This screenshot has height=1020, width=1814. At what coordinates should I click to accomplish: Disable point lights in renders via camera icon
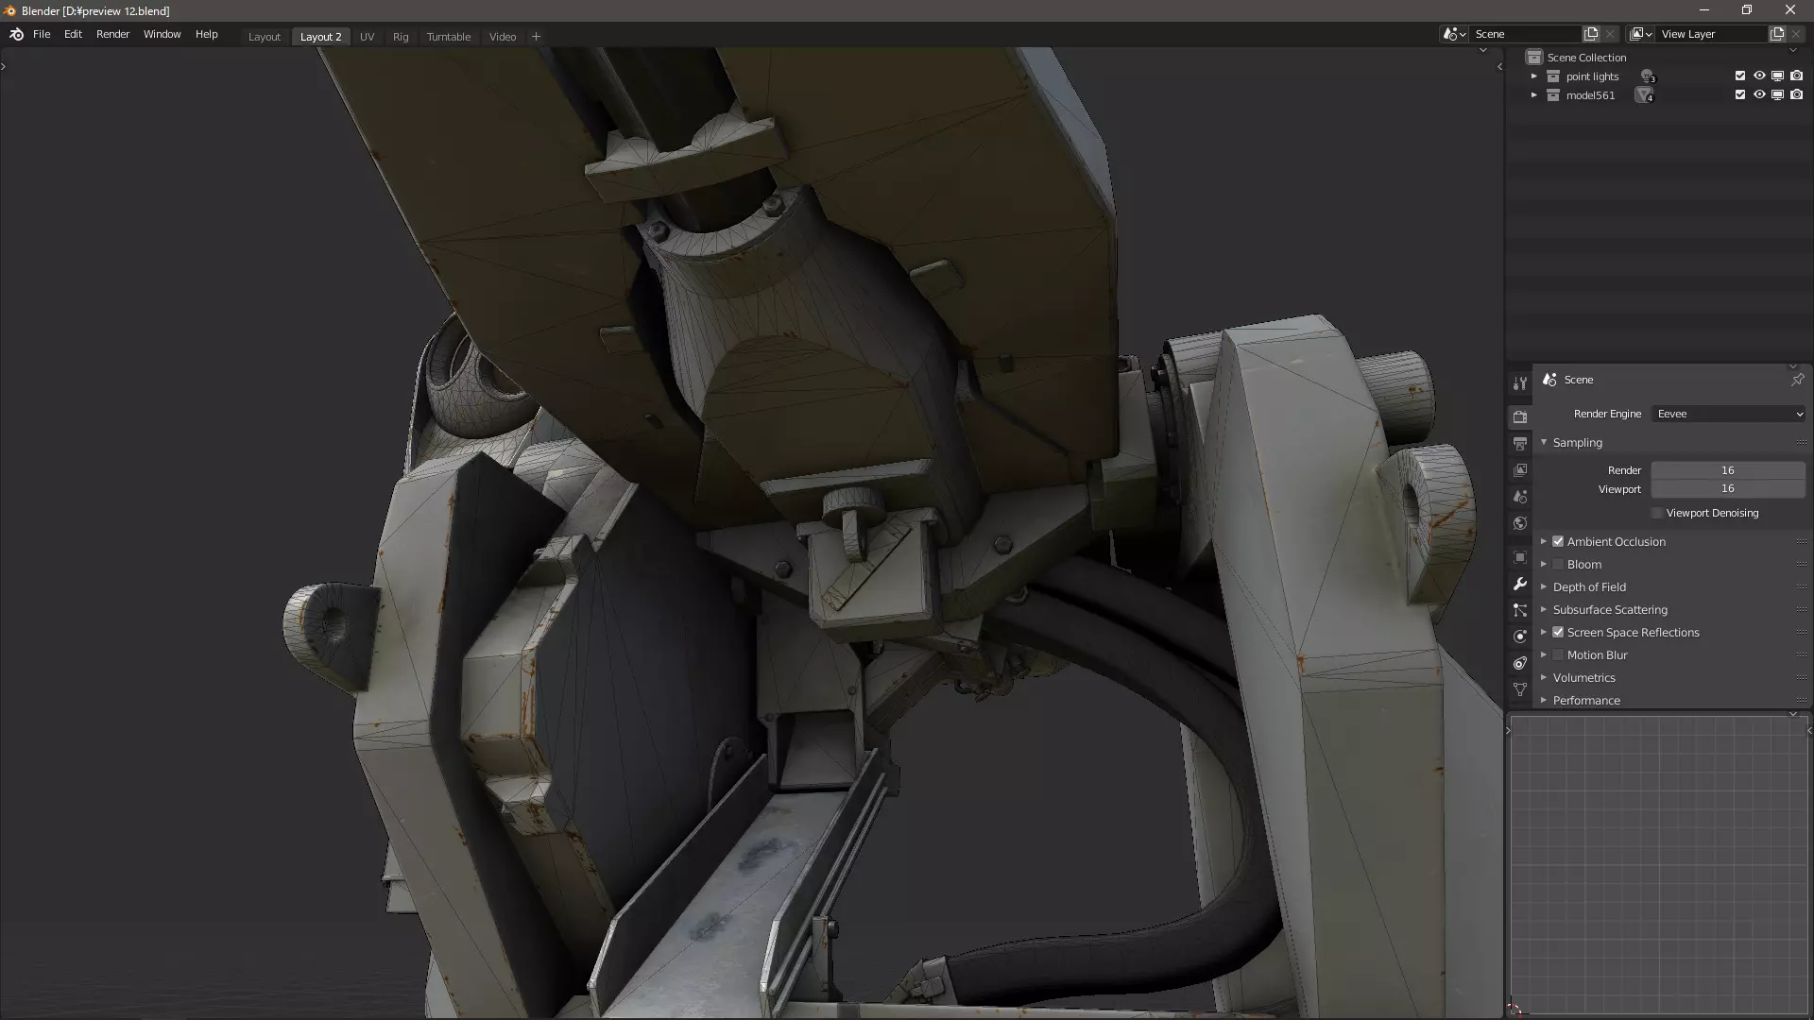click(x=1796, y=76)
